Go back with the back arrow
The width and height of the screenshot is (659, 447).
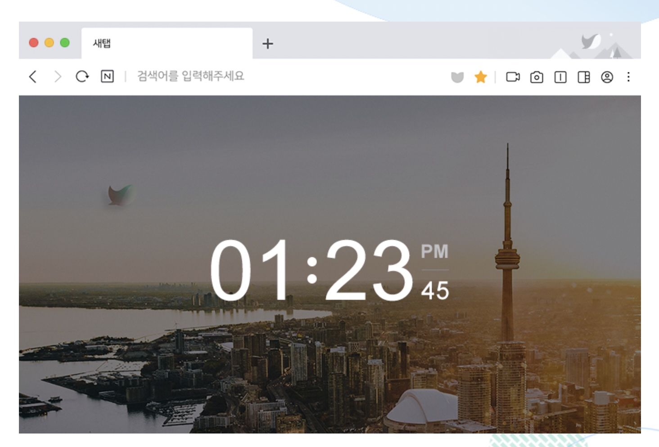33,76
